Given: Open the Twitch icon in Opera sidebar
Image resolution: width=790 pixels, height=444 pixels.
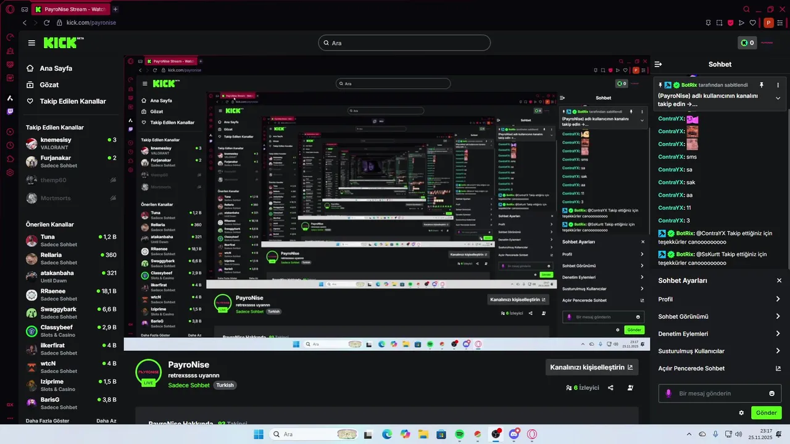Looking at the screenshot, I should click(x=10, y=112).
